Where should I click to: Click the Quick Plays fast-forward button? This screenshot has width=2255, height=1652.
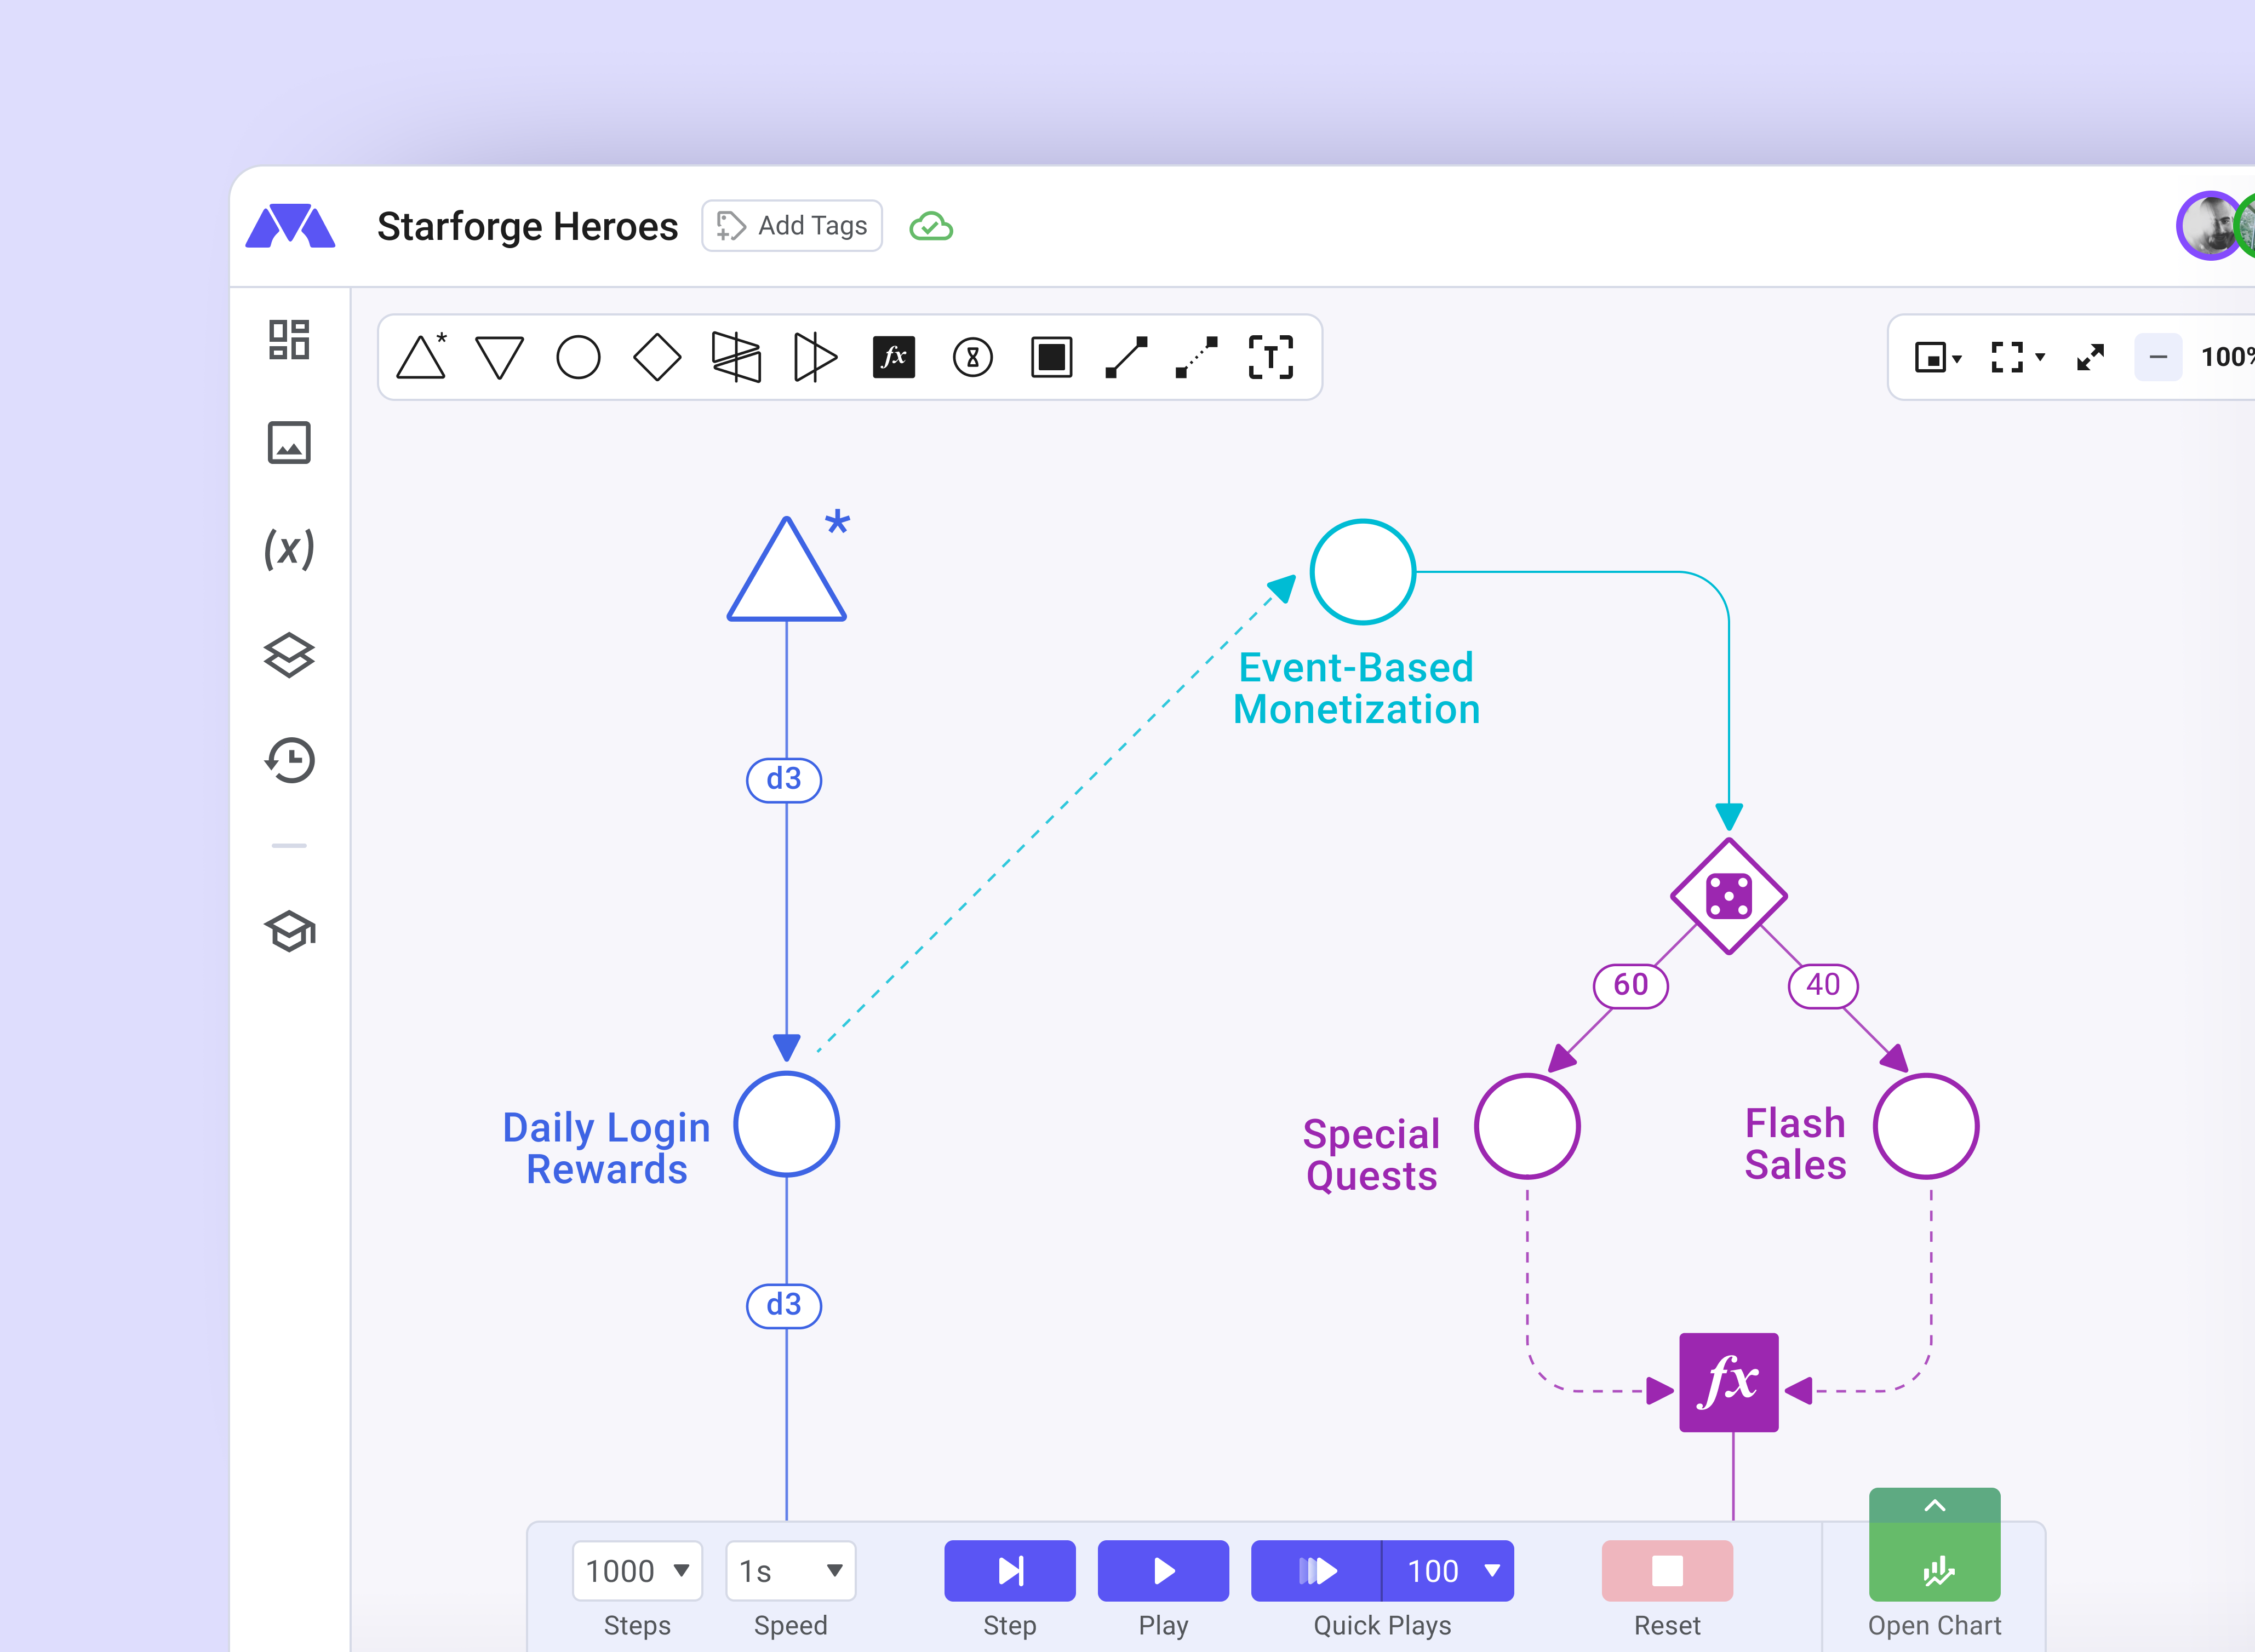pyautogui.click(x=1316, y=1571)
